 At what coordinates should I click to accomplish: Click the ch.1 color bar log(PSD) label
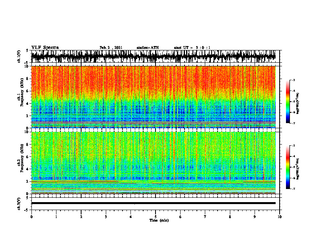(298, 104)
